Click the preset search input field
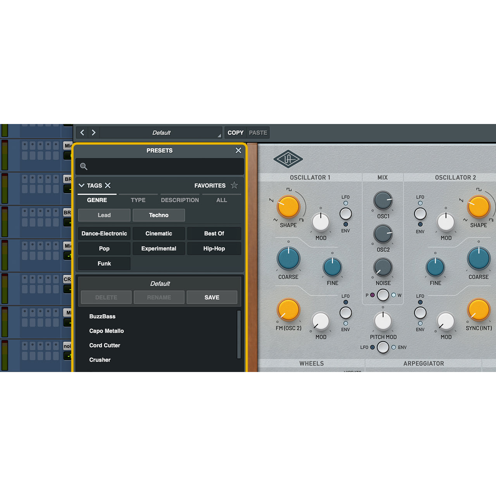This screenshot has height=496, width=496. click(160, 166)
